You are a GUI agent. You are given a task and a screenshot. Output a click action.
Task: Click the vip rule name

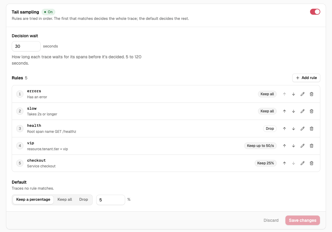30,143
